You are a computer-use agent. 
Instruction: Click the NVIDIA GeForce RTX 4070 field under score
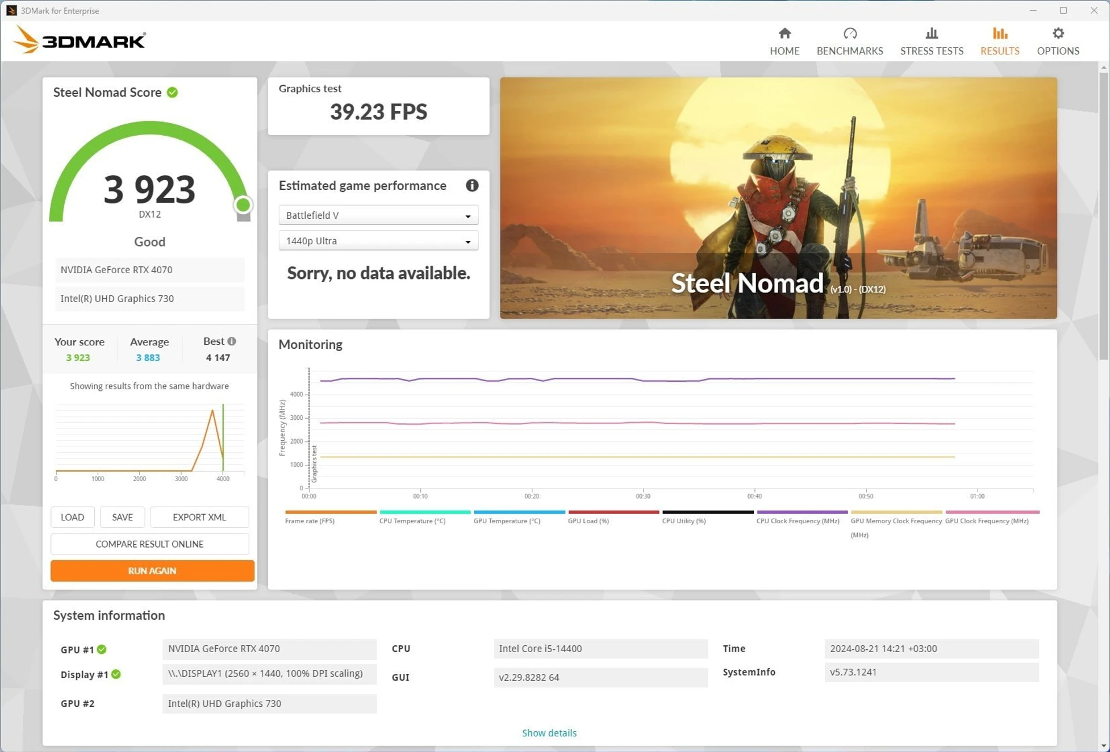[150, 270]
